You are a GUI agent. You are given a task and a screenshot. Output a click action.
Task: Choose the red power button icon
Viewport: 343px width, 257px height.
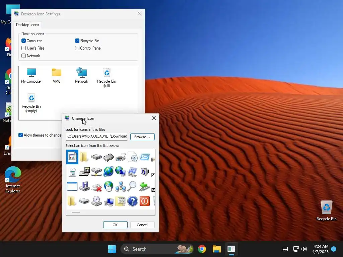click(x=145, y=201)
